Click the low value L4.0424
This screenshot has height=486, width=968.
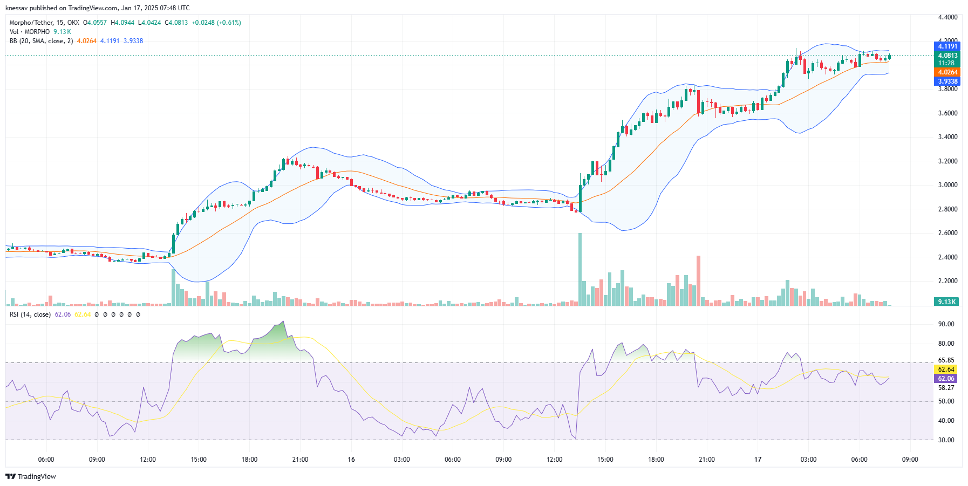[x=149, y=23]
